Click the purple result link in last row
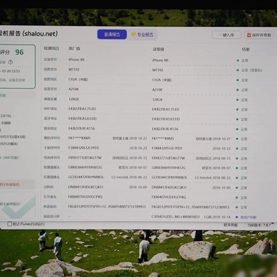This screenshot has width=277, height=277. click(x=249, y=217)
